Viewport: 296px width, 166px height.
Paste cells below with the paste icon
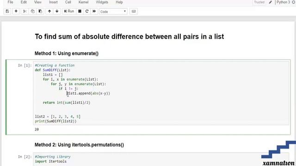[x=40, y=11]
